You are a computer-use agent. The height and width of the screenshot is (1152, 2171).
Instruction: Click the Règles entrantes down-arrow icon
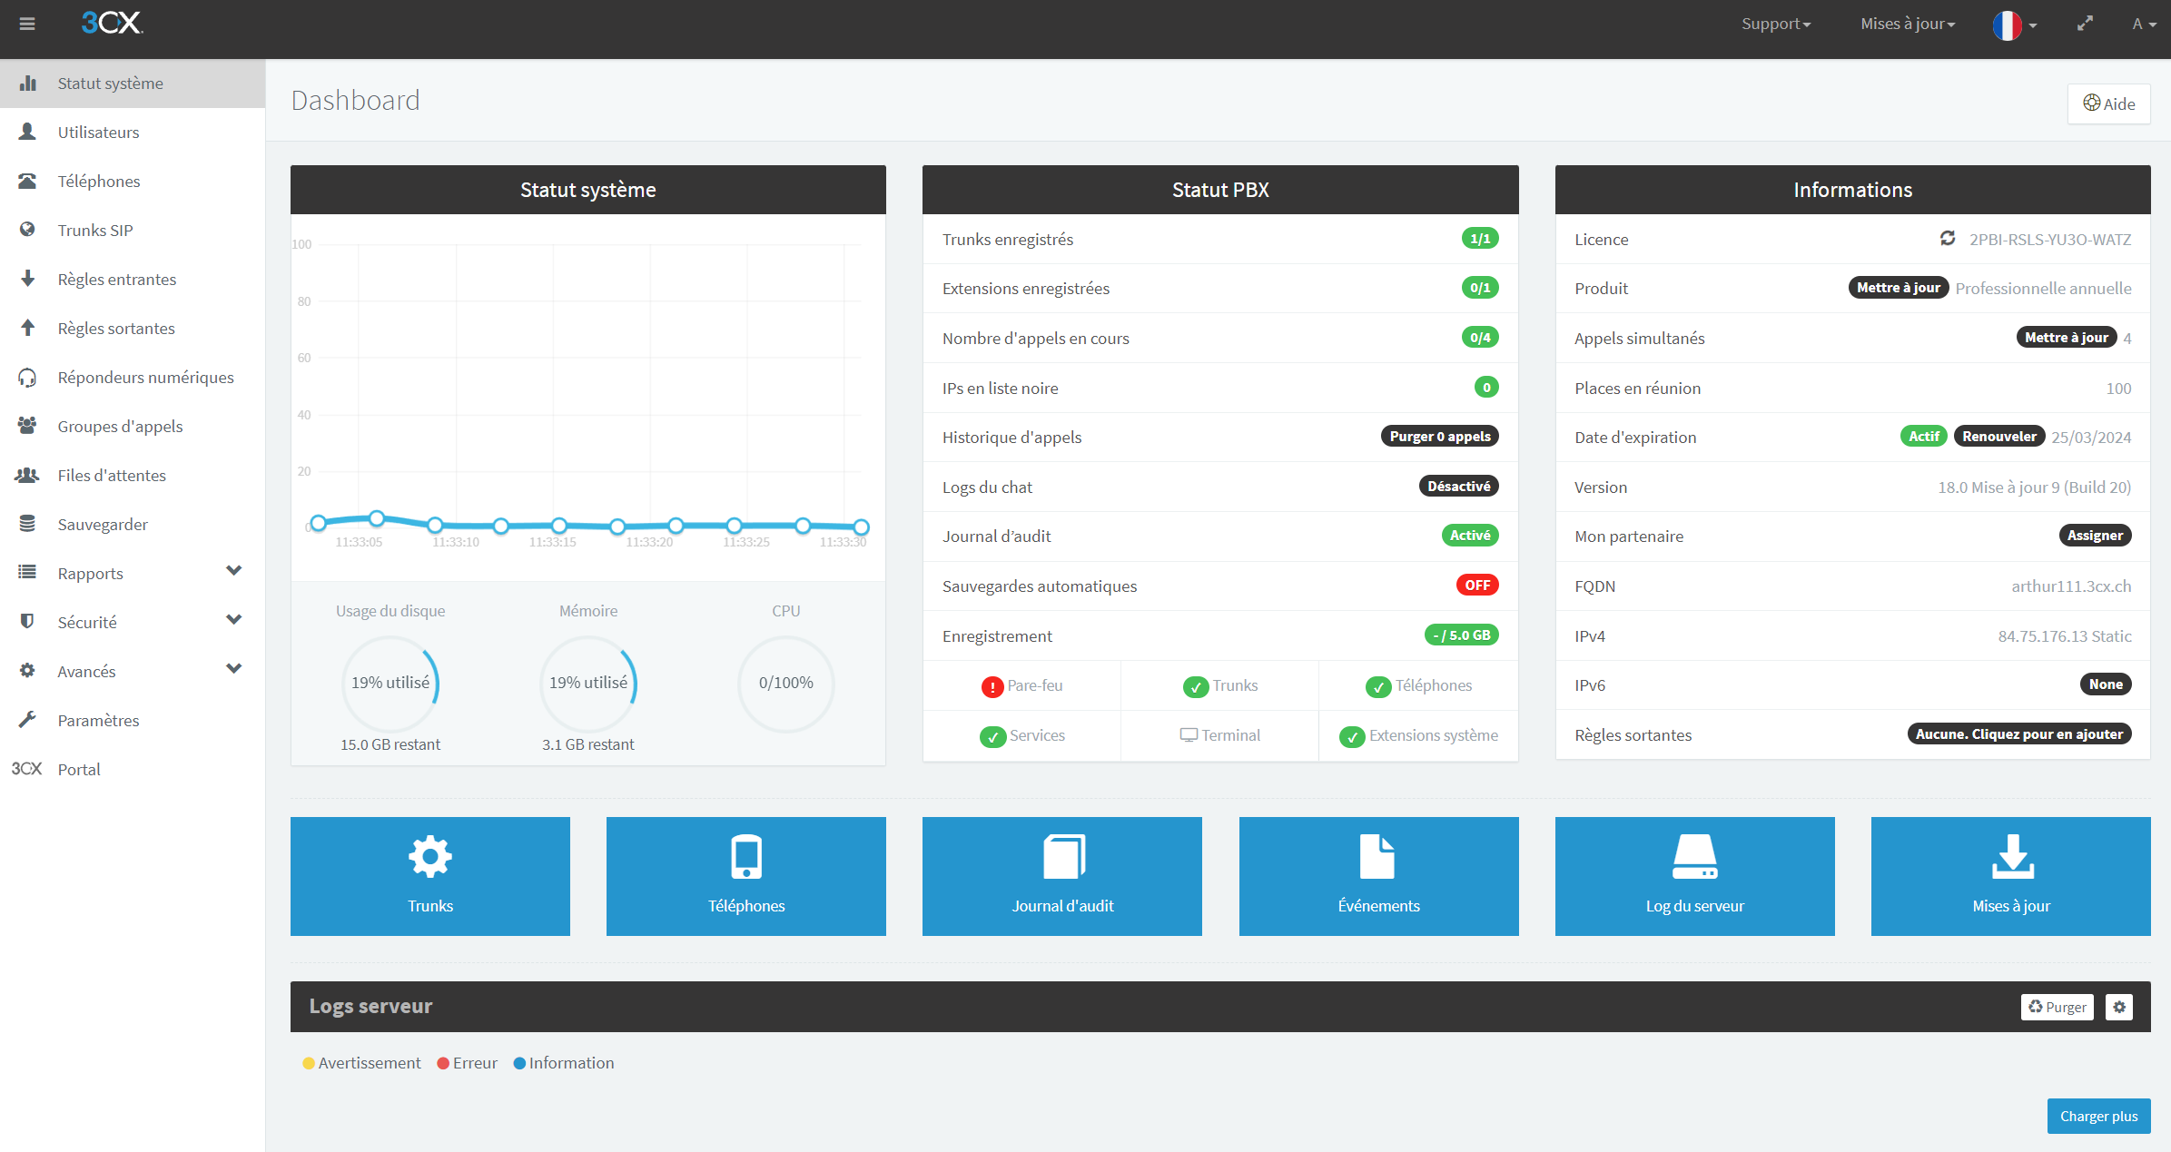coord(28,280)
